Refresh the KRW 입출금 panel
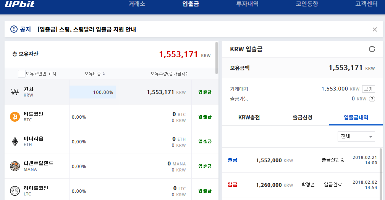Viewport: 385px width, 200px height. (372, 49)
